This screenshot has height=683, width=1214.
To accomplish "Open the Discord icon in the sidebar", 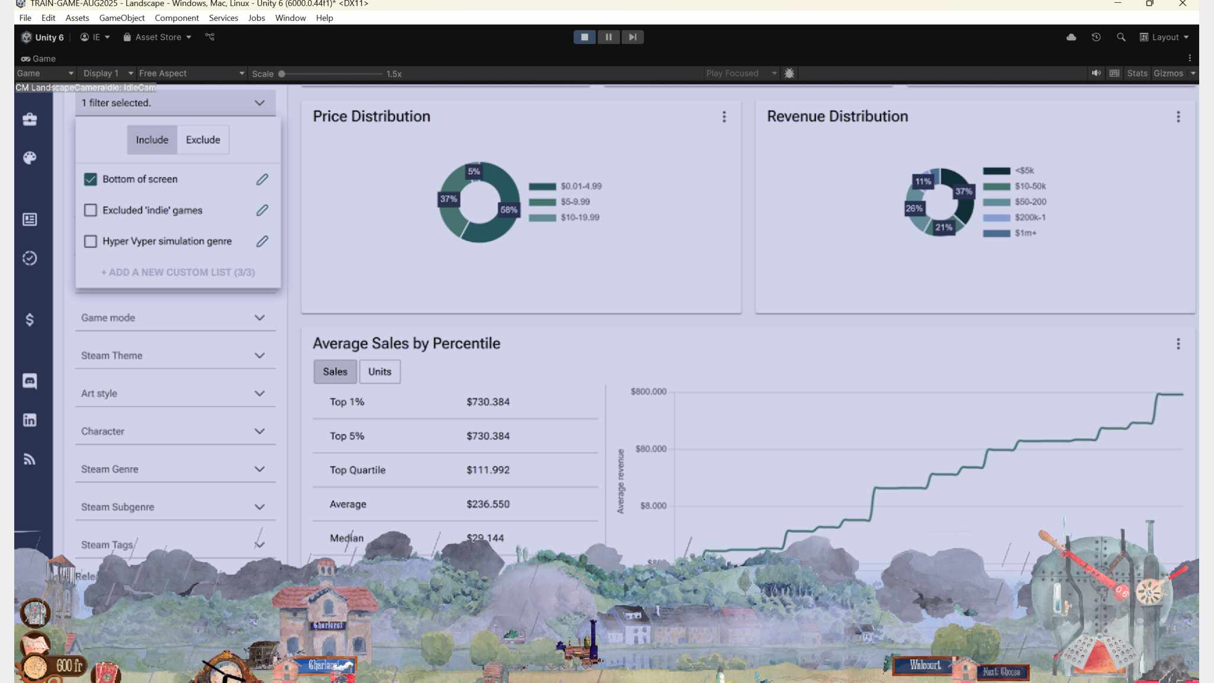I will click(x=30, y=381).
